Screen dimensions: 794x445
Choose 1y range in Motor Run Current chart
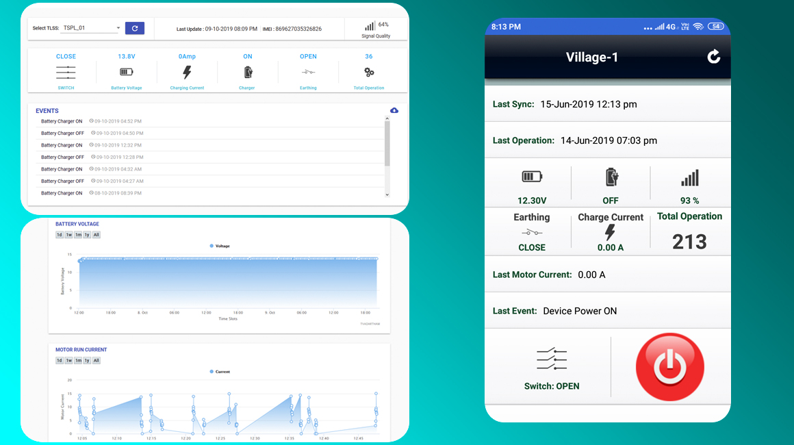[x=87, y=360]
